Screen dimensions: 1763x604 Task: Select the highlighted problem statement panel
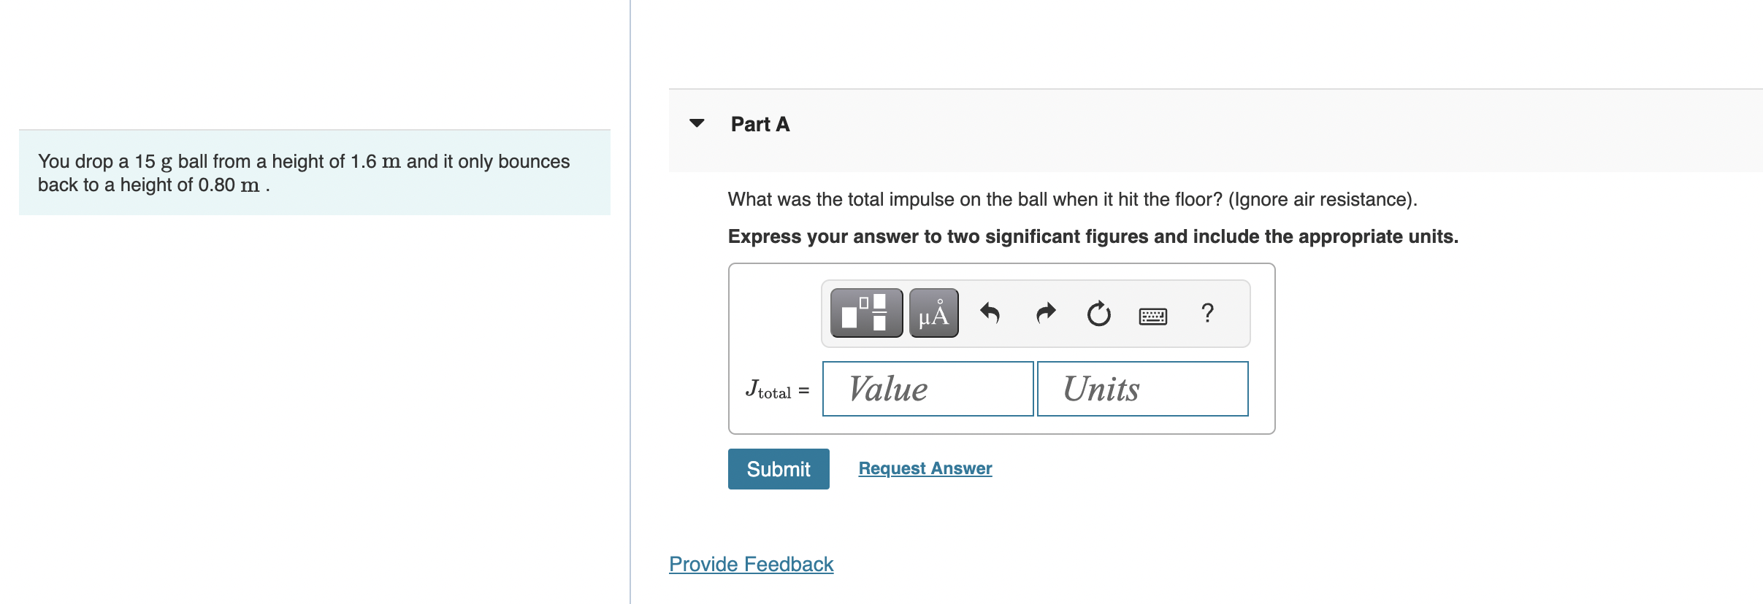click(x=314, y=172)
